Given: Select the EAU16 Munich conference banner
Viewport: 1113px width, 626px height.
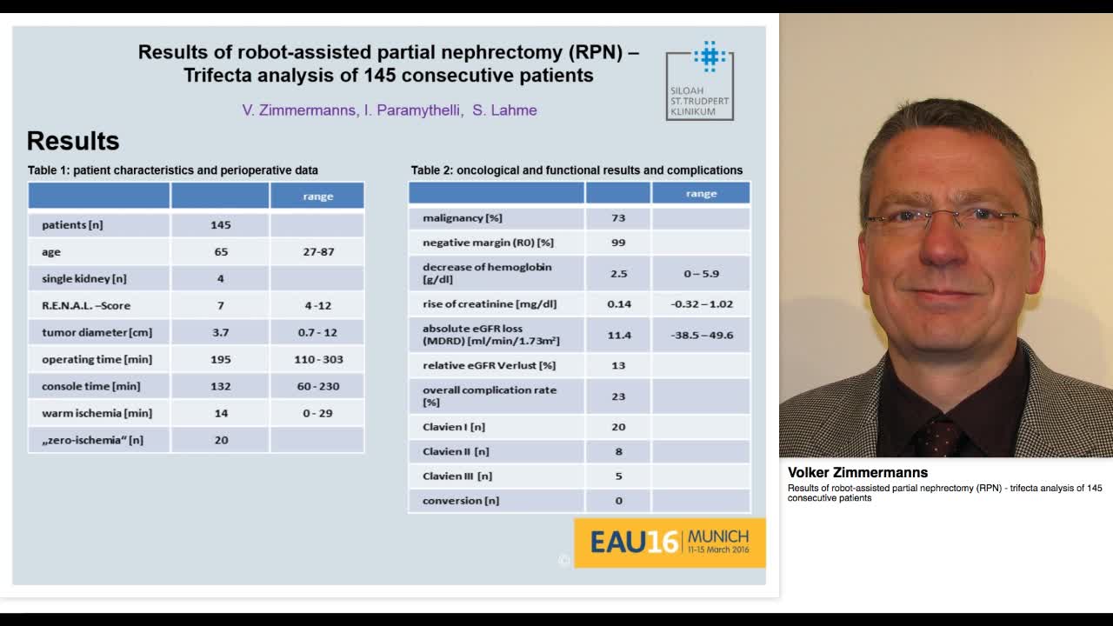Looking at the screenshot, I should [670, 543].
